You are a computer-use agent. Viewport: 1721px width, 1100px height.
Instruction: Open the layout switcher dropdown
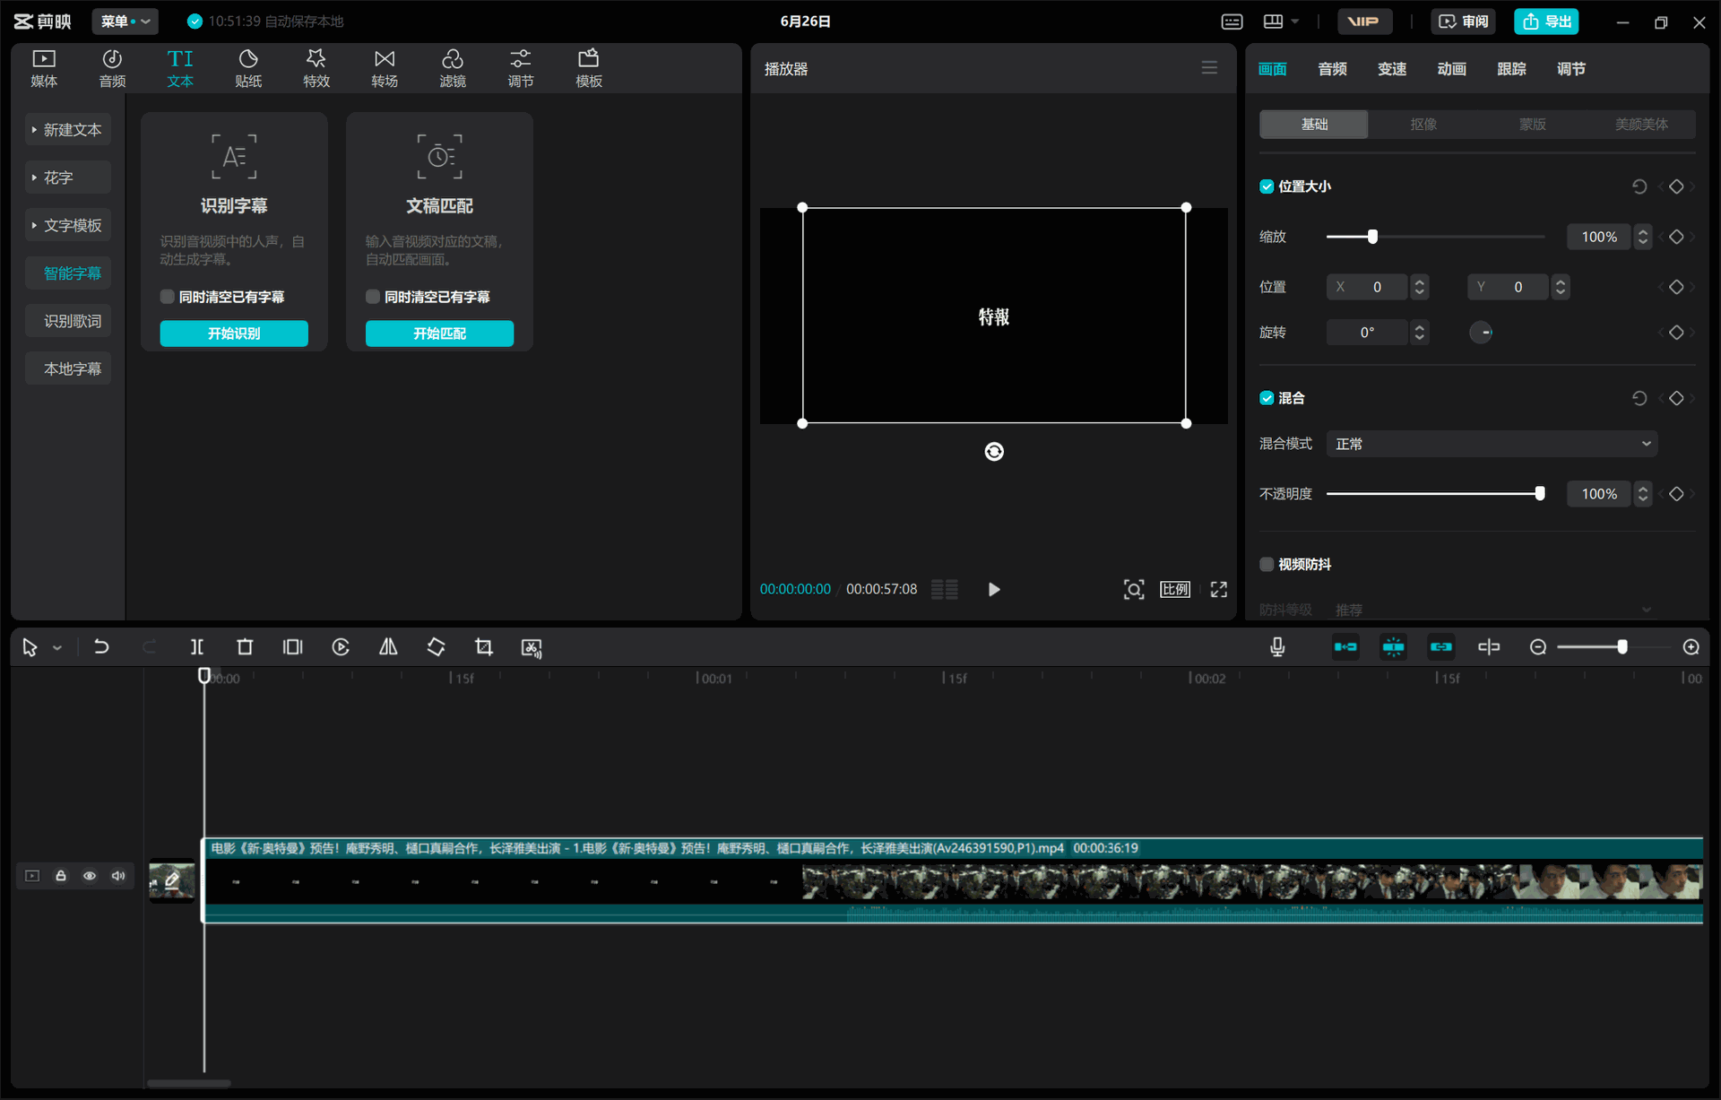(1281, 22)
